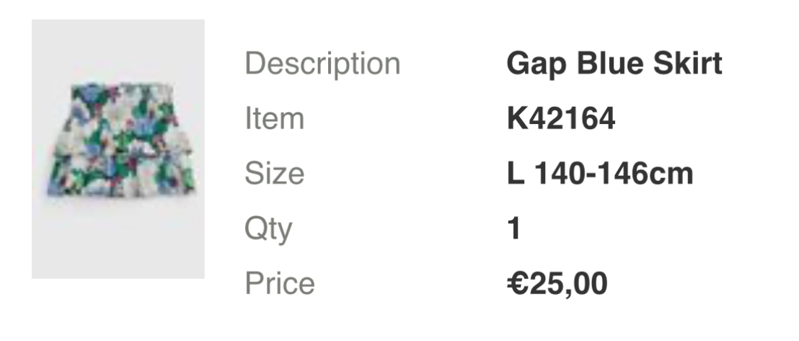Click the Qty label
Screen dimensions: 799x341
click(x=268, y=229)
